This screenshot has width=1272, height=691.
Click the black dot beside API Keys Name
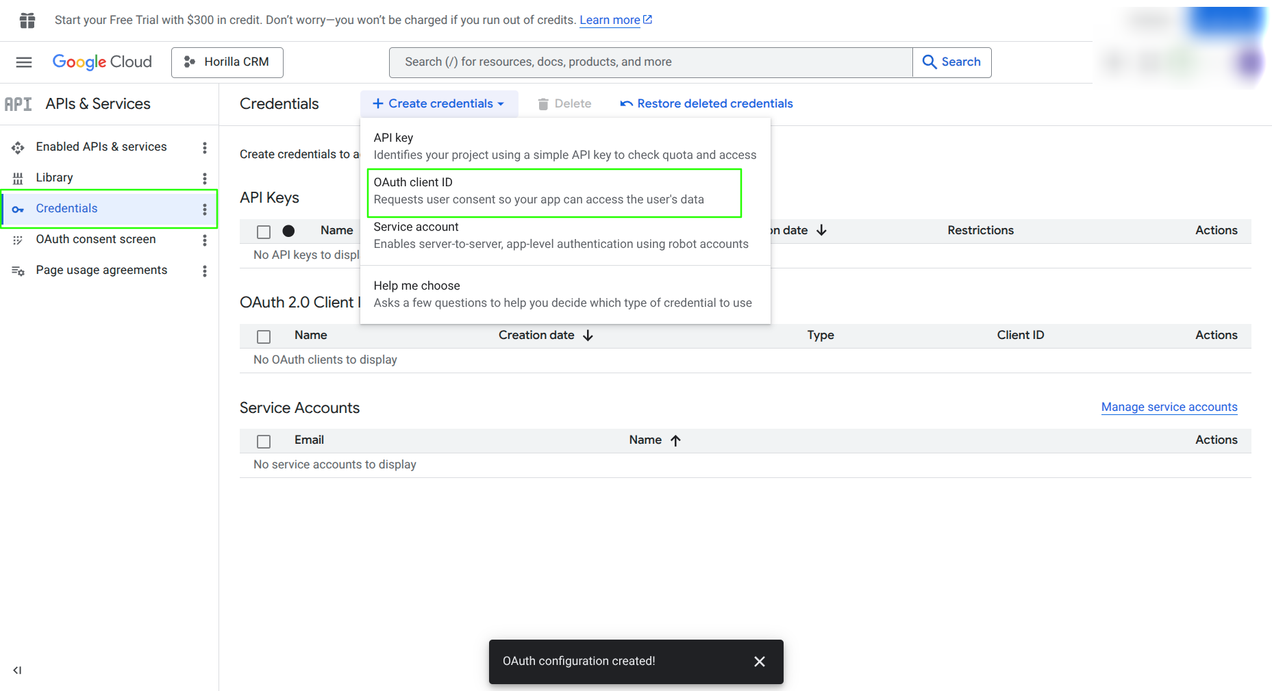pos(288,231)
